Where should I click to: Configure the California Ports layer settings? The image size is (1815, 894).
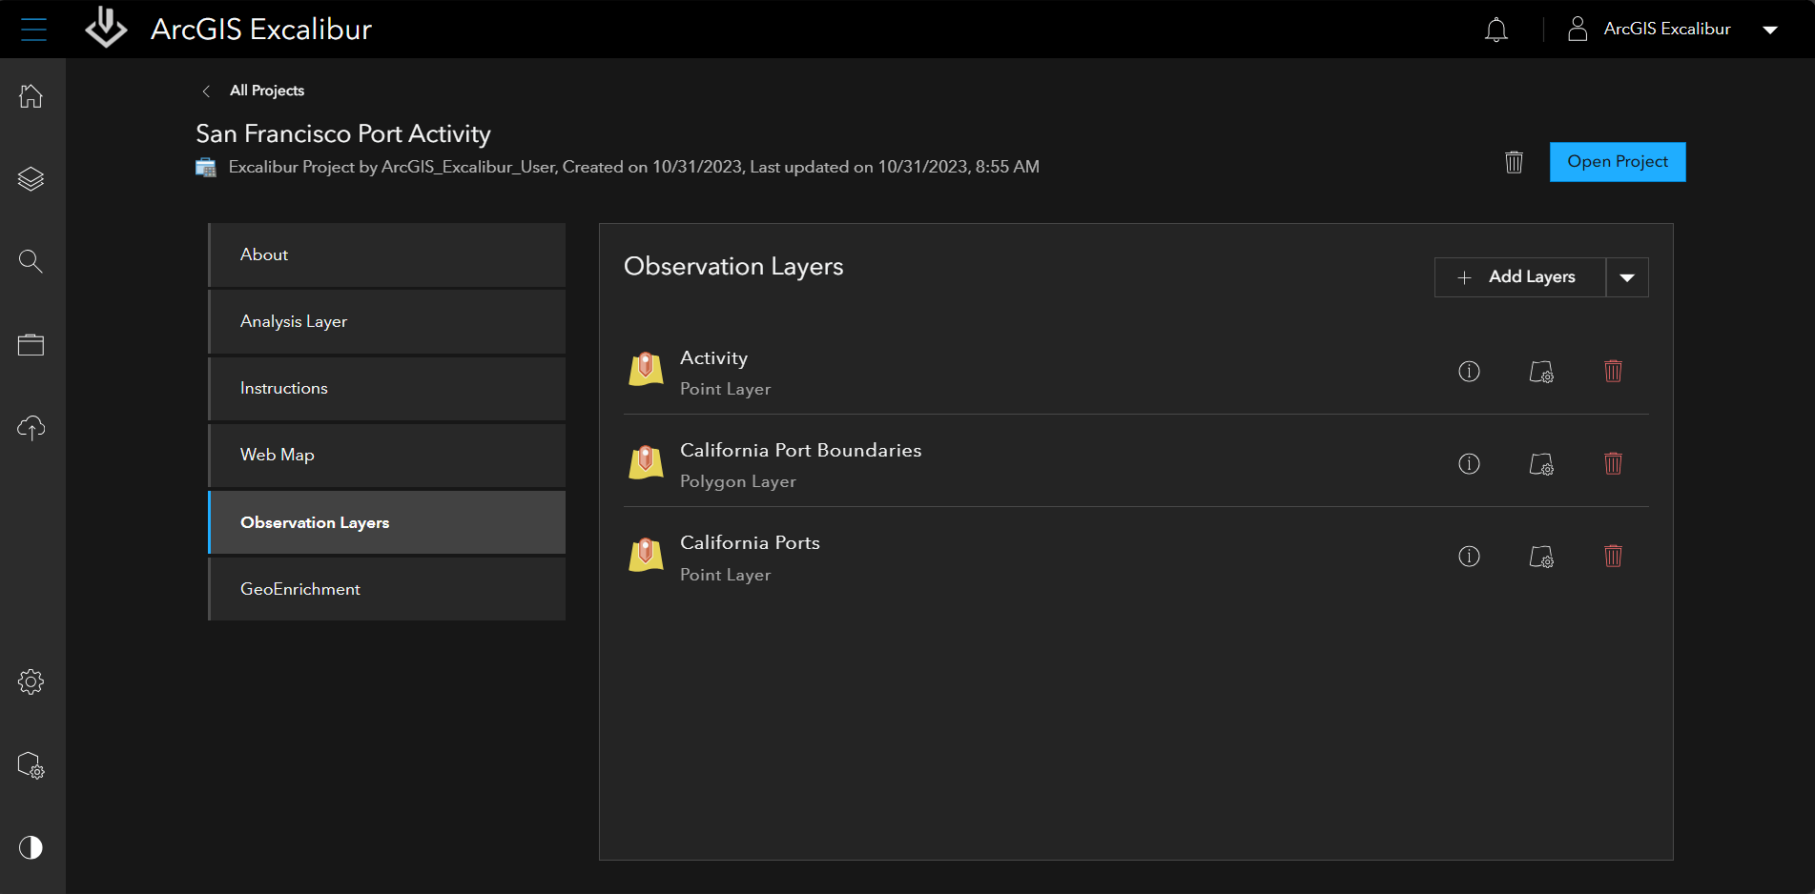coord(1541,557)
